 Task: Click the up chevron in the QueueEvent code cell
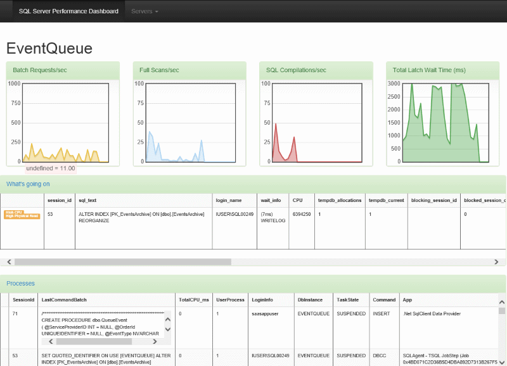167,319
